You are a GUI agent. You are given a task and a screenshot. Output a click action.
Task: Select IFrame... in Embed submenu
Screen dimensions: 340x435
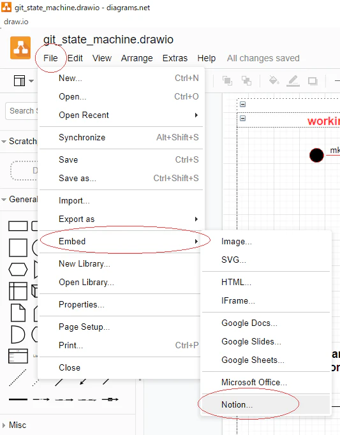266,300
